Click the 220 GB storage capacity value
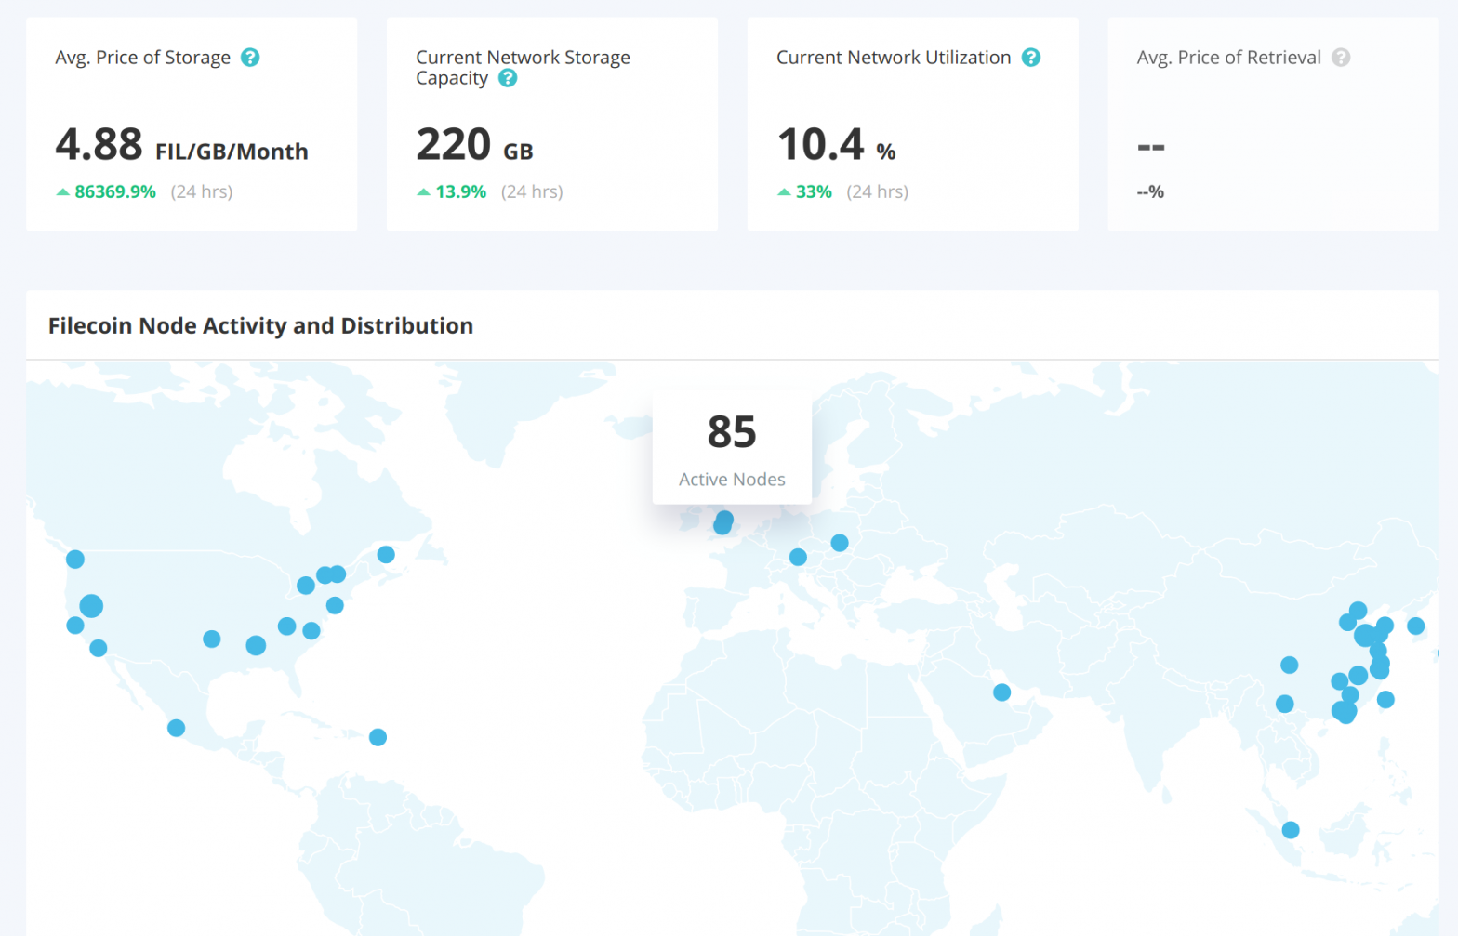This screenshot has width=1458, height=936. (x=474, y=145)
